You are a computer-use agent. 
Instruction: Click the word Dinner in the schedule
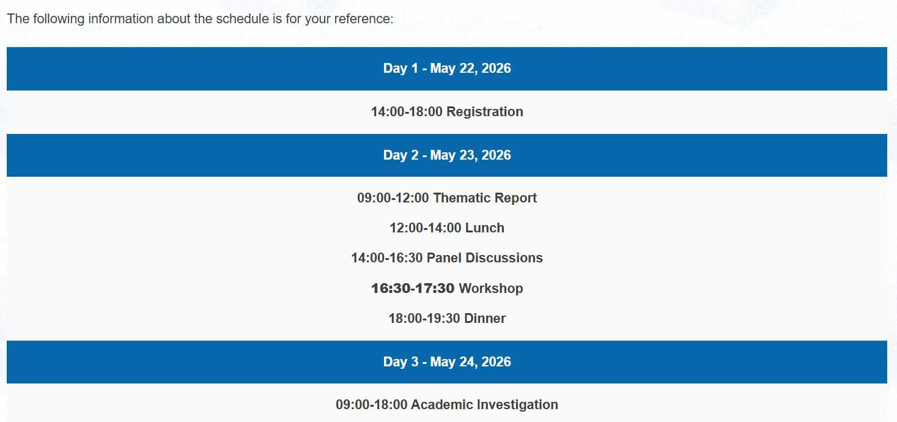(x=485, y=318)
